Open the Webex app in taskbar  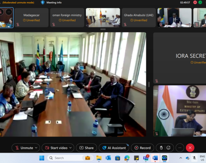(164, 158)
